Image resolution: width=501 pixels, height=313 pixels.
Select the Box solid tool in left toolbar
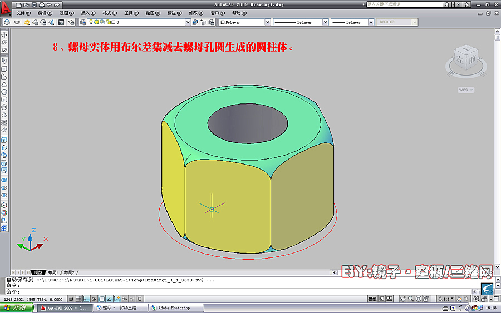pos(4,68)
